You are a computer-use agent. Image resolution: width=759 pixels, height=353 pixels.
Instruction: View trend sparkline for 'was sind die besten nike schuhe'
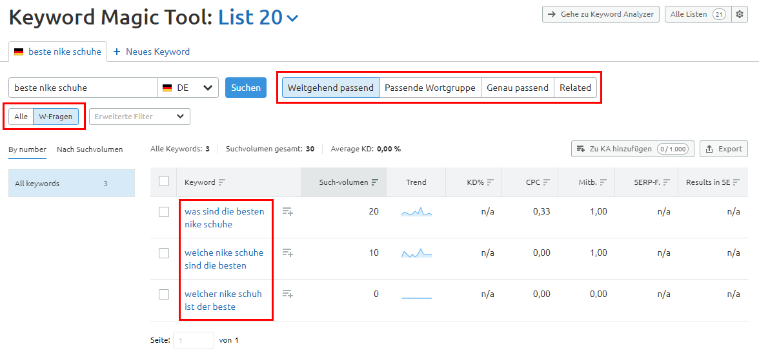click(x=416, y=211)
